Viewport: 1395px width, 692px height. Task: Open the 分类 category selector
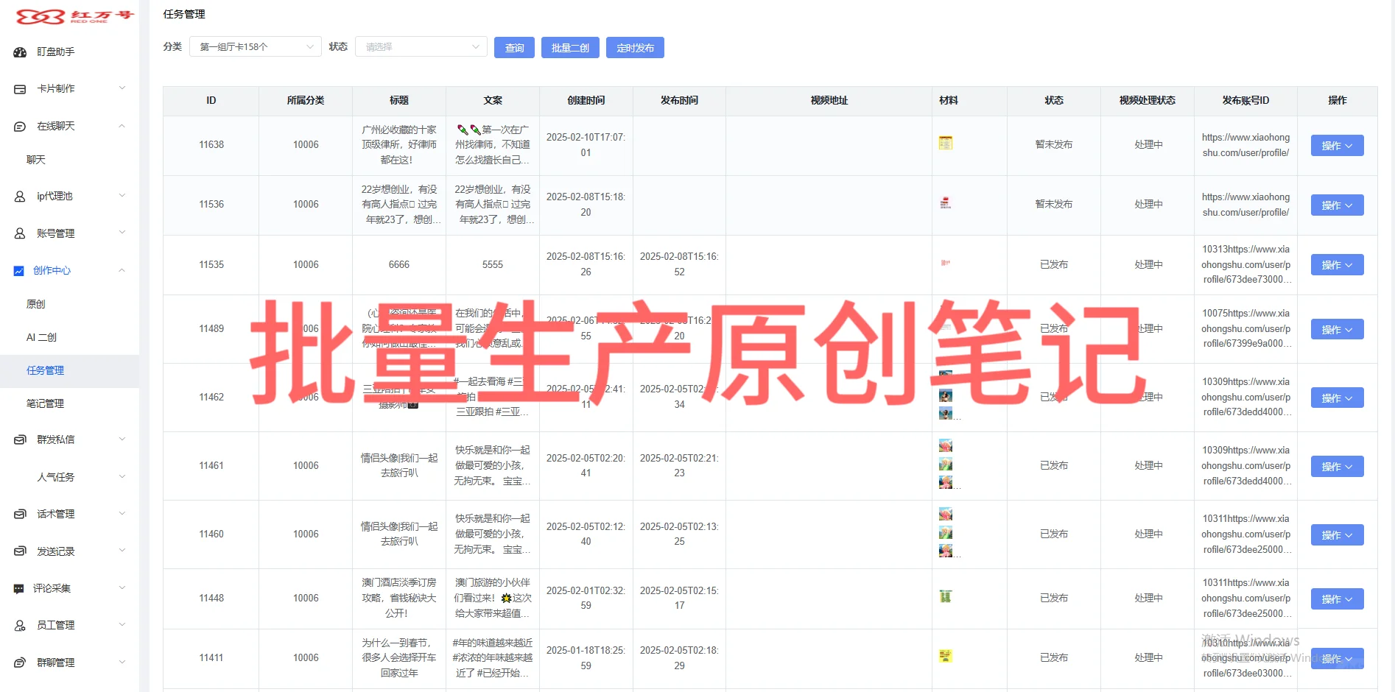click(x=254, y=46)
